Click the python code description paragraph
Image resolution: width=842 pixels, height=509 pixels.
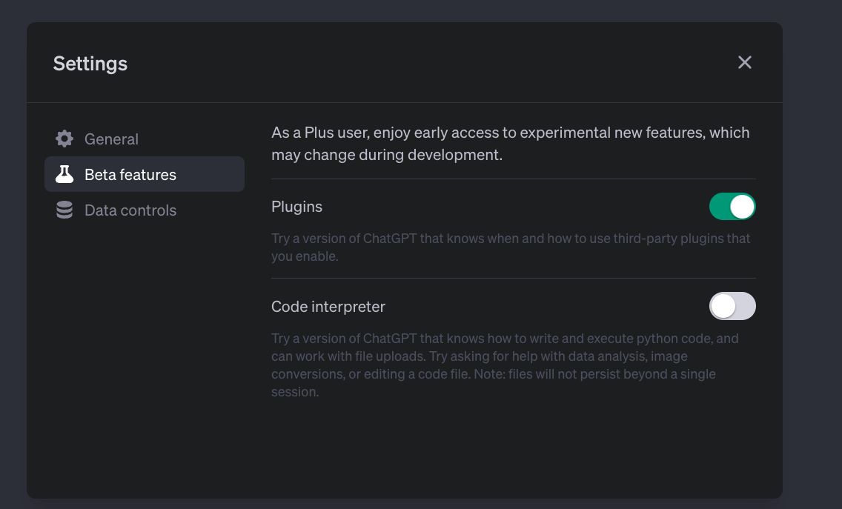tap(505, 365)
